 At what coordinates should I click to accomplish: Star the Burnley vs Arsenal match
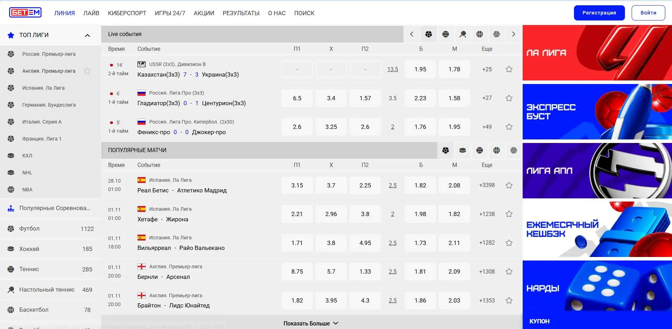point(509,271)
